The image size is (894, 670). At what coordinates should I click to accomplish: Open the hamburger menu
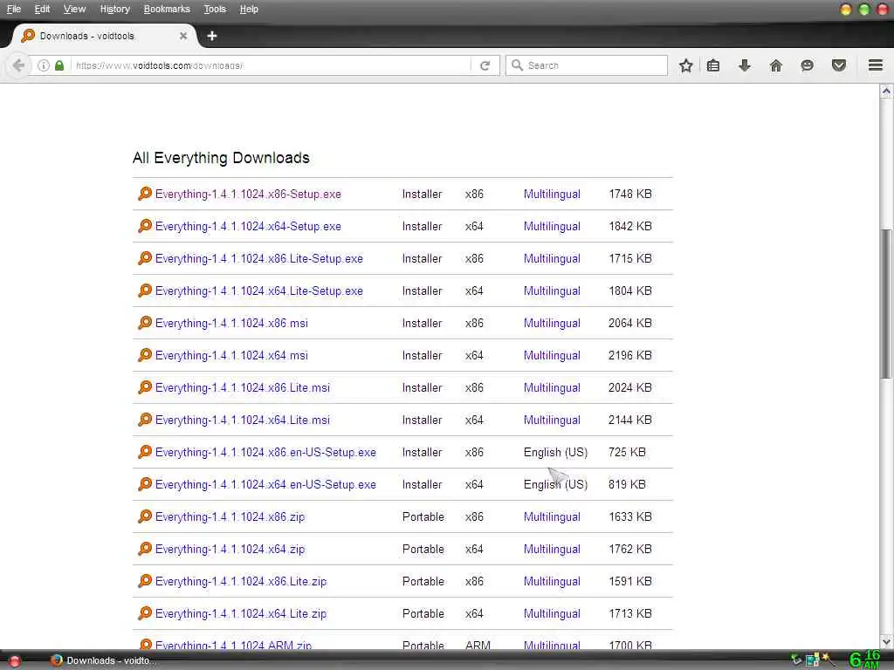pyautogui.click(x=876, y=65)
